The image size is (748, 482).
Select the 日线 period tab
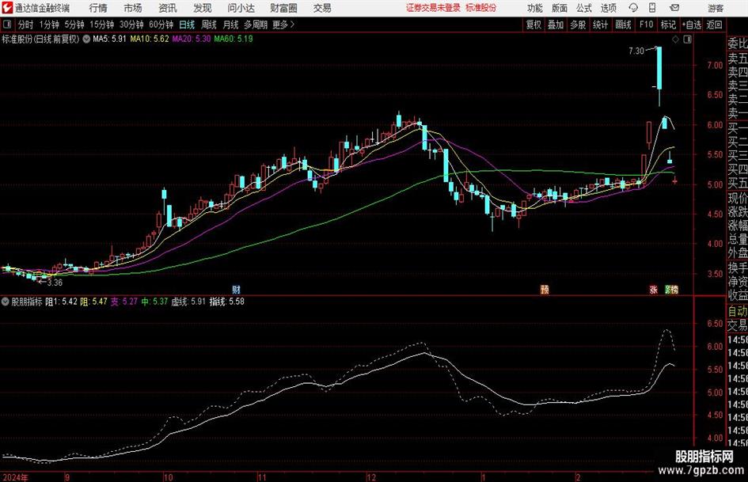[187, 25]
